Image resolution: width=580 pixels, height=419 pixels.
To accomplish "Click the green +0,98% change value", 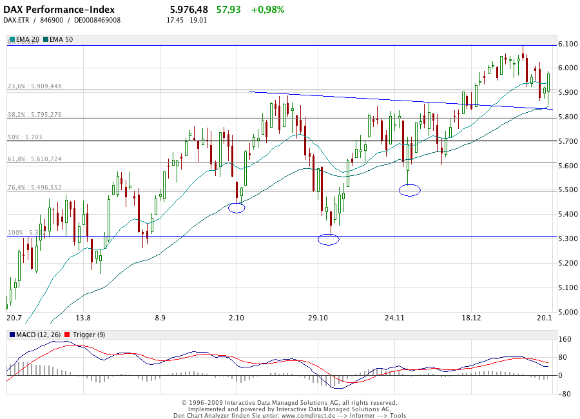I will click(x=267, y=10).
